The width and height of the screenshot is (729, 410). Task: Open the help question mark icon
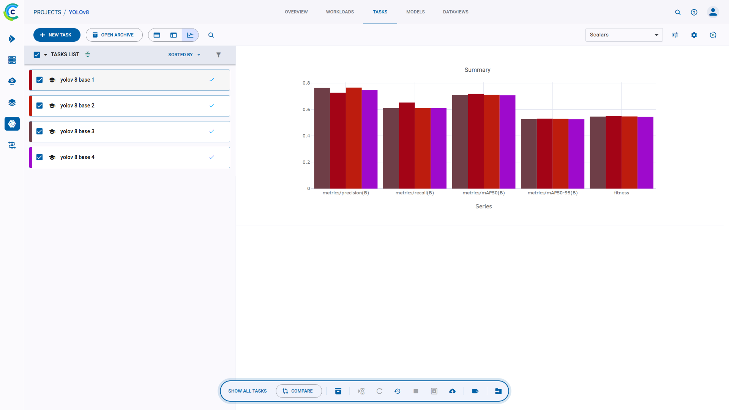point(694,12)
